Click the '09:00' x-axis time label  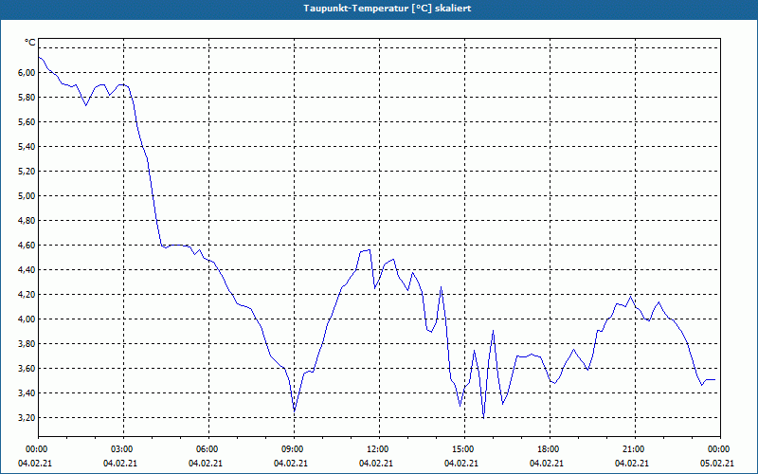tap(294, 449)
